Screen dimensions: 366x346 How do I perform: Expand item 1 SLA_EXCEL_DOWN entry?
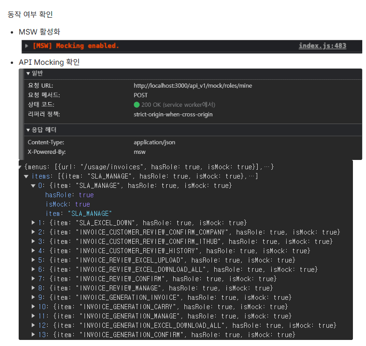click(33, 223)
